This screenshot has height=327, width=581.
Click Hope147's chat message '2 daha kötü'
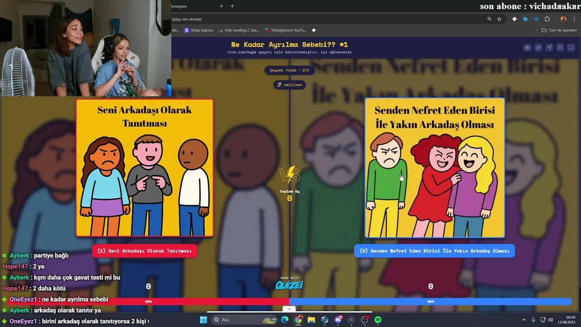49,288
